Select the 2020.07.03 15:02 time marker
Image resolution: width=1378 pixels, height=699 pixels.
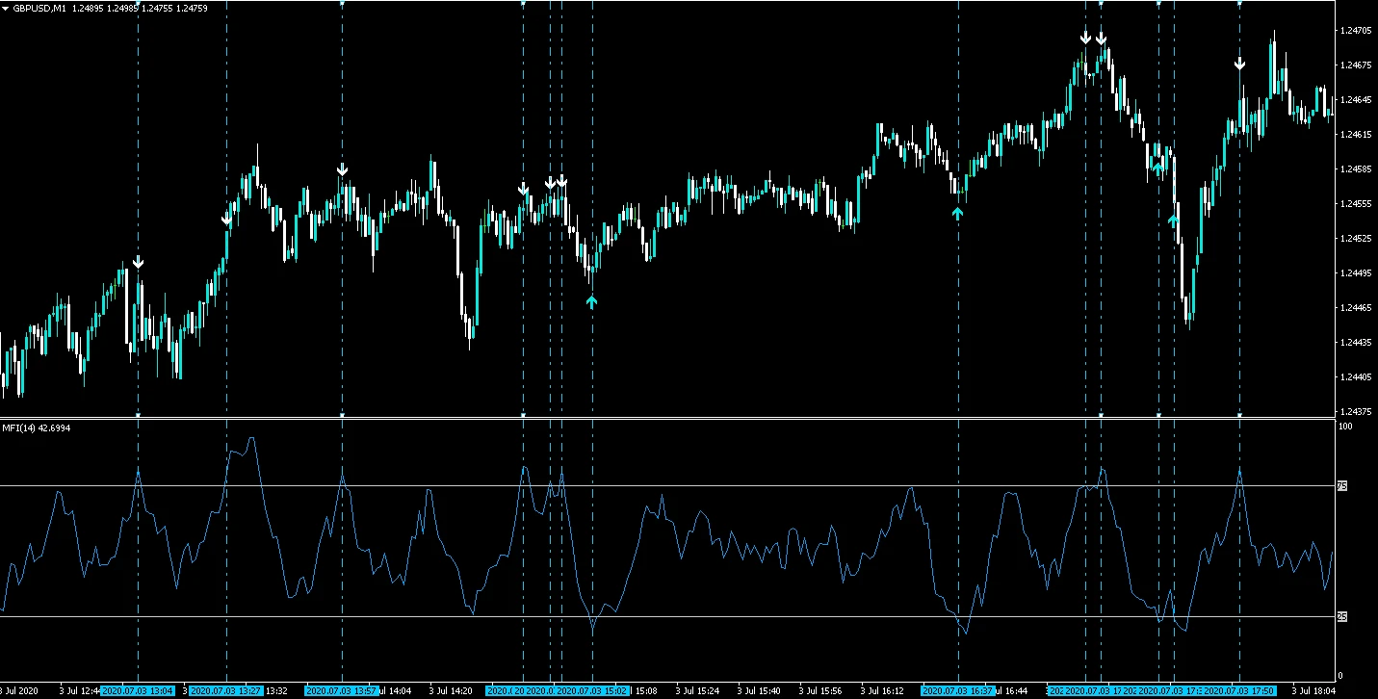pyautogui.click(x=592, y=691)
